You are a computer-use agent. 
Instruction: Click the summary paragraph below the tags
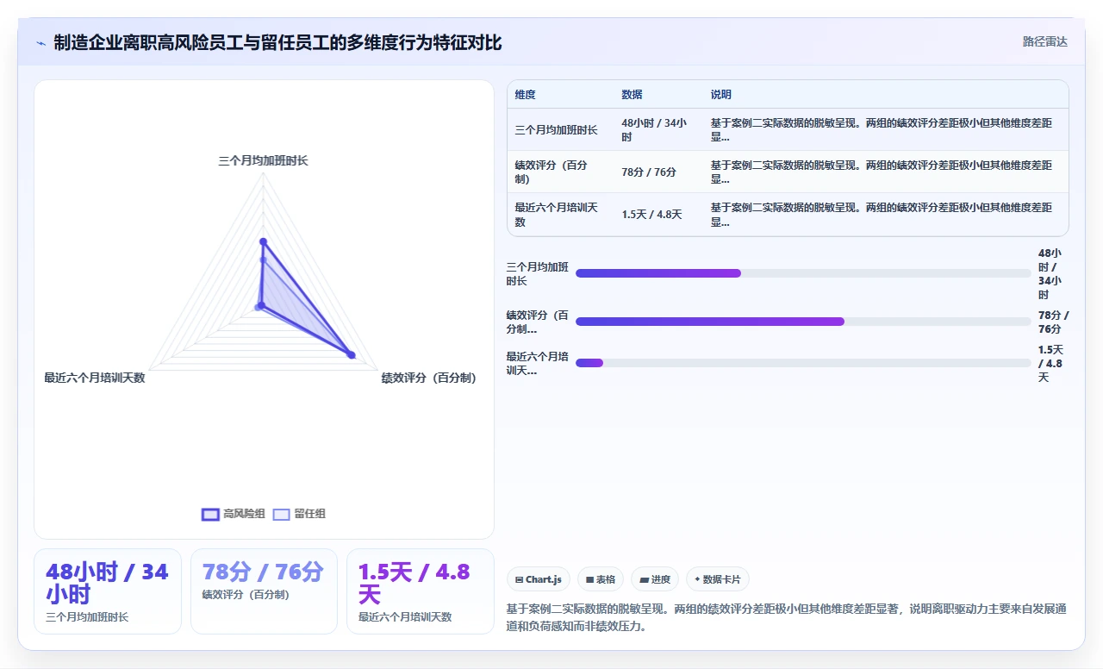pyautogui.click(x=787, y=617)
